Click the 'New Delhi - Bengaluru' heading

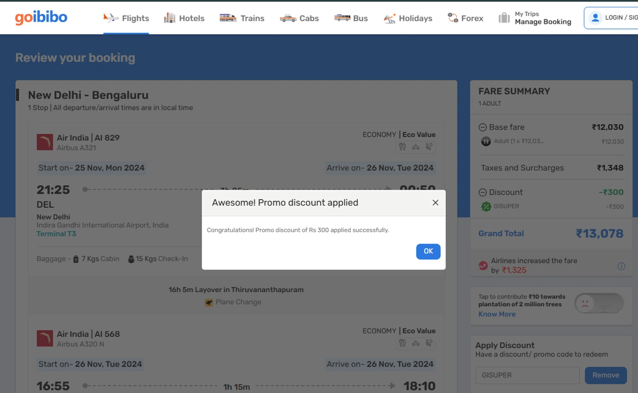pos(88,95)
